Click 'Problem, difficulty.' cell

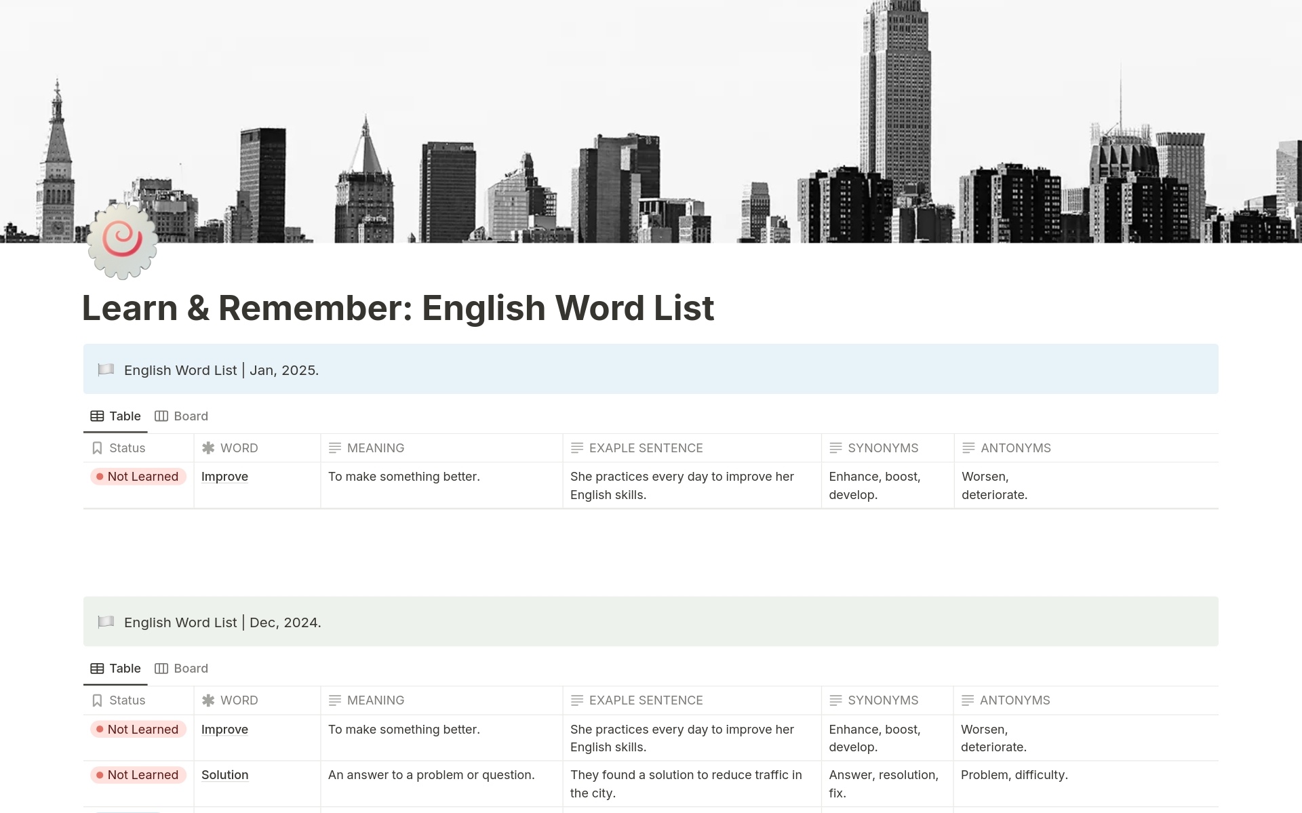[x=1014, y=774]
